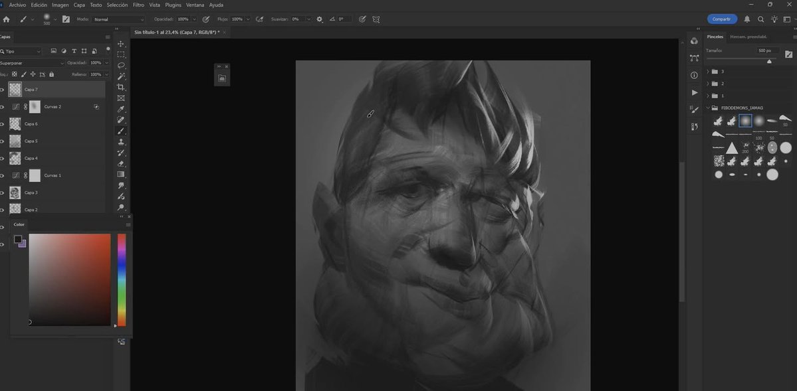The width and height of the screenshot is (797, 391).
Task: Collapse the FIBODEMONS_IAMAG brush folder
Action: 708,108
